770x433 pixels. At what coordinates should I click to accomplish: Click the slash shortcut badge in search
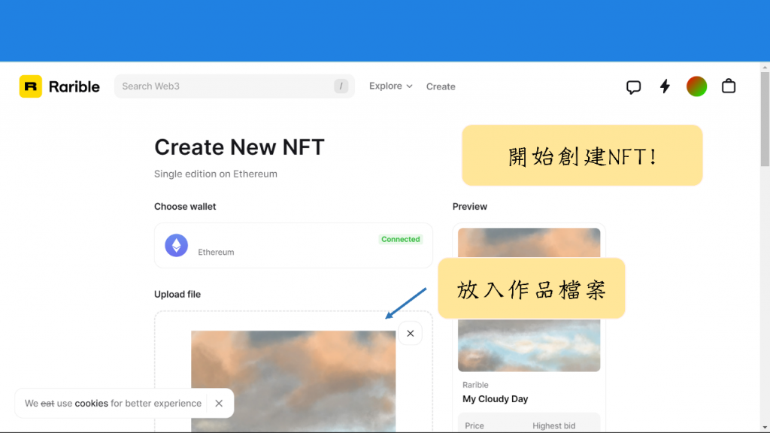(341, 86)
